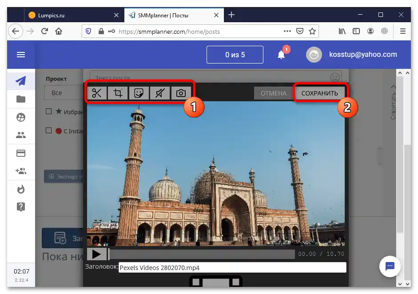Image resolution: width=418 pixels, height=294 pixels.
Task: Toggle the 'С Instagram' filter checkbox
Action: tap(48, 130)
